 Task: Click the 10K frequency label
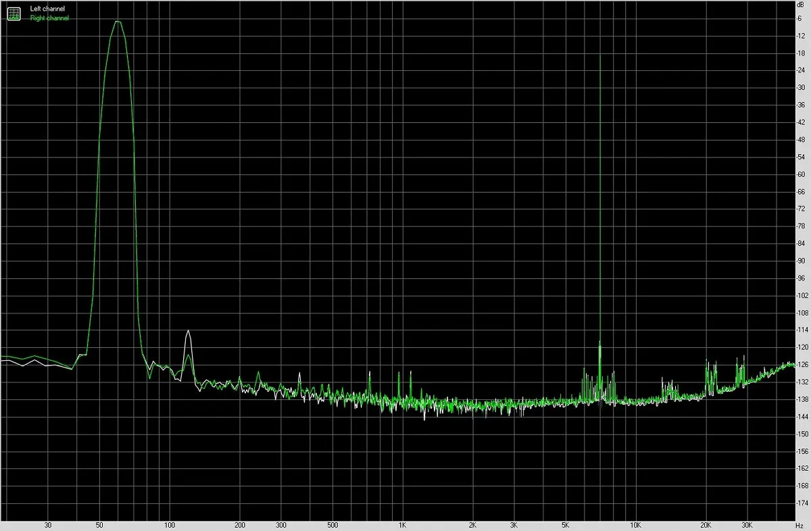pyautogui.click(x=635, y=525)
